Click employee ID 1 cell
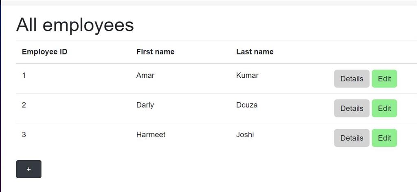The image size is (417, 192). (24, 75)
